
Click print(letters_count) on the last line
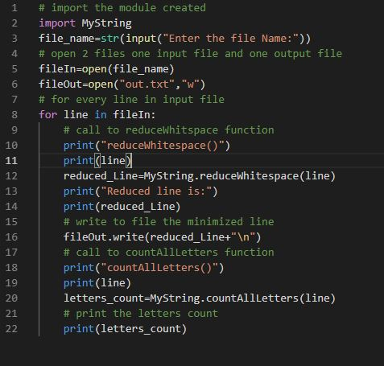125,329
